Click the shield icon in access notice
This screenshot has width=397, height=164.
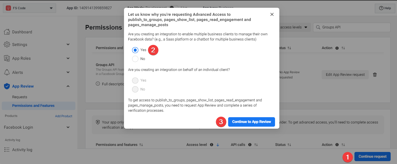click(98, 122)
